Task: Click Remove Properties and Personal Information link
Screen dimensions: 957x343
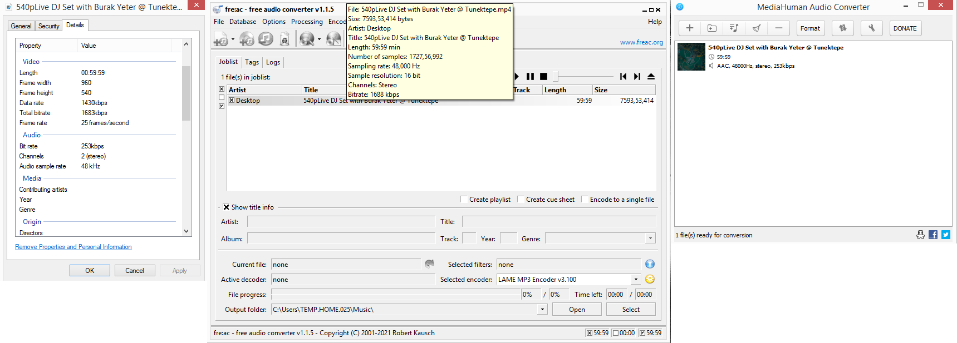Action: pyautogui.click(x=73, y=247)
